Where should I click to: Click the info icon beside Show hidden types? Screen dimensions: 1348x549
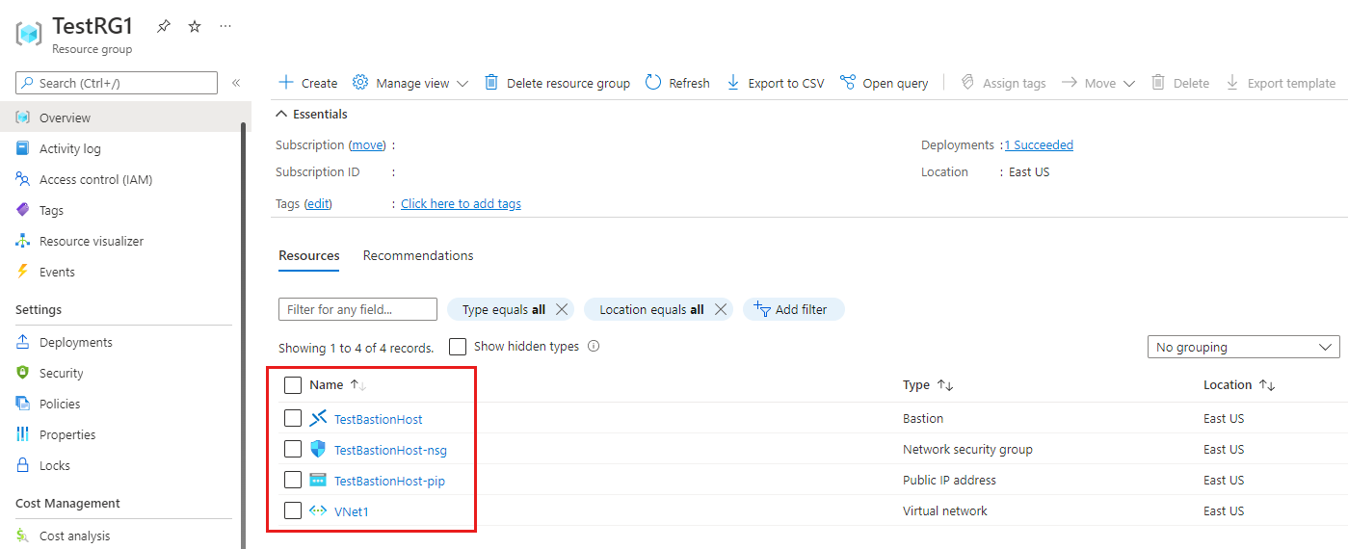pyautogui.click(x=594, y=347)
